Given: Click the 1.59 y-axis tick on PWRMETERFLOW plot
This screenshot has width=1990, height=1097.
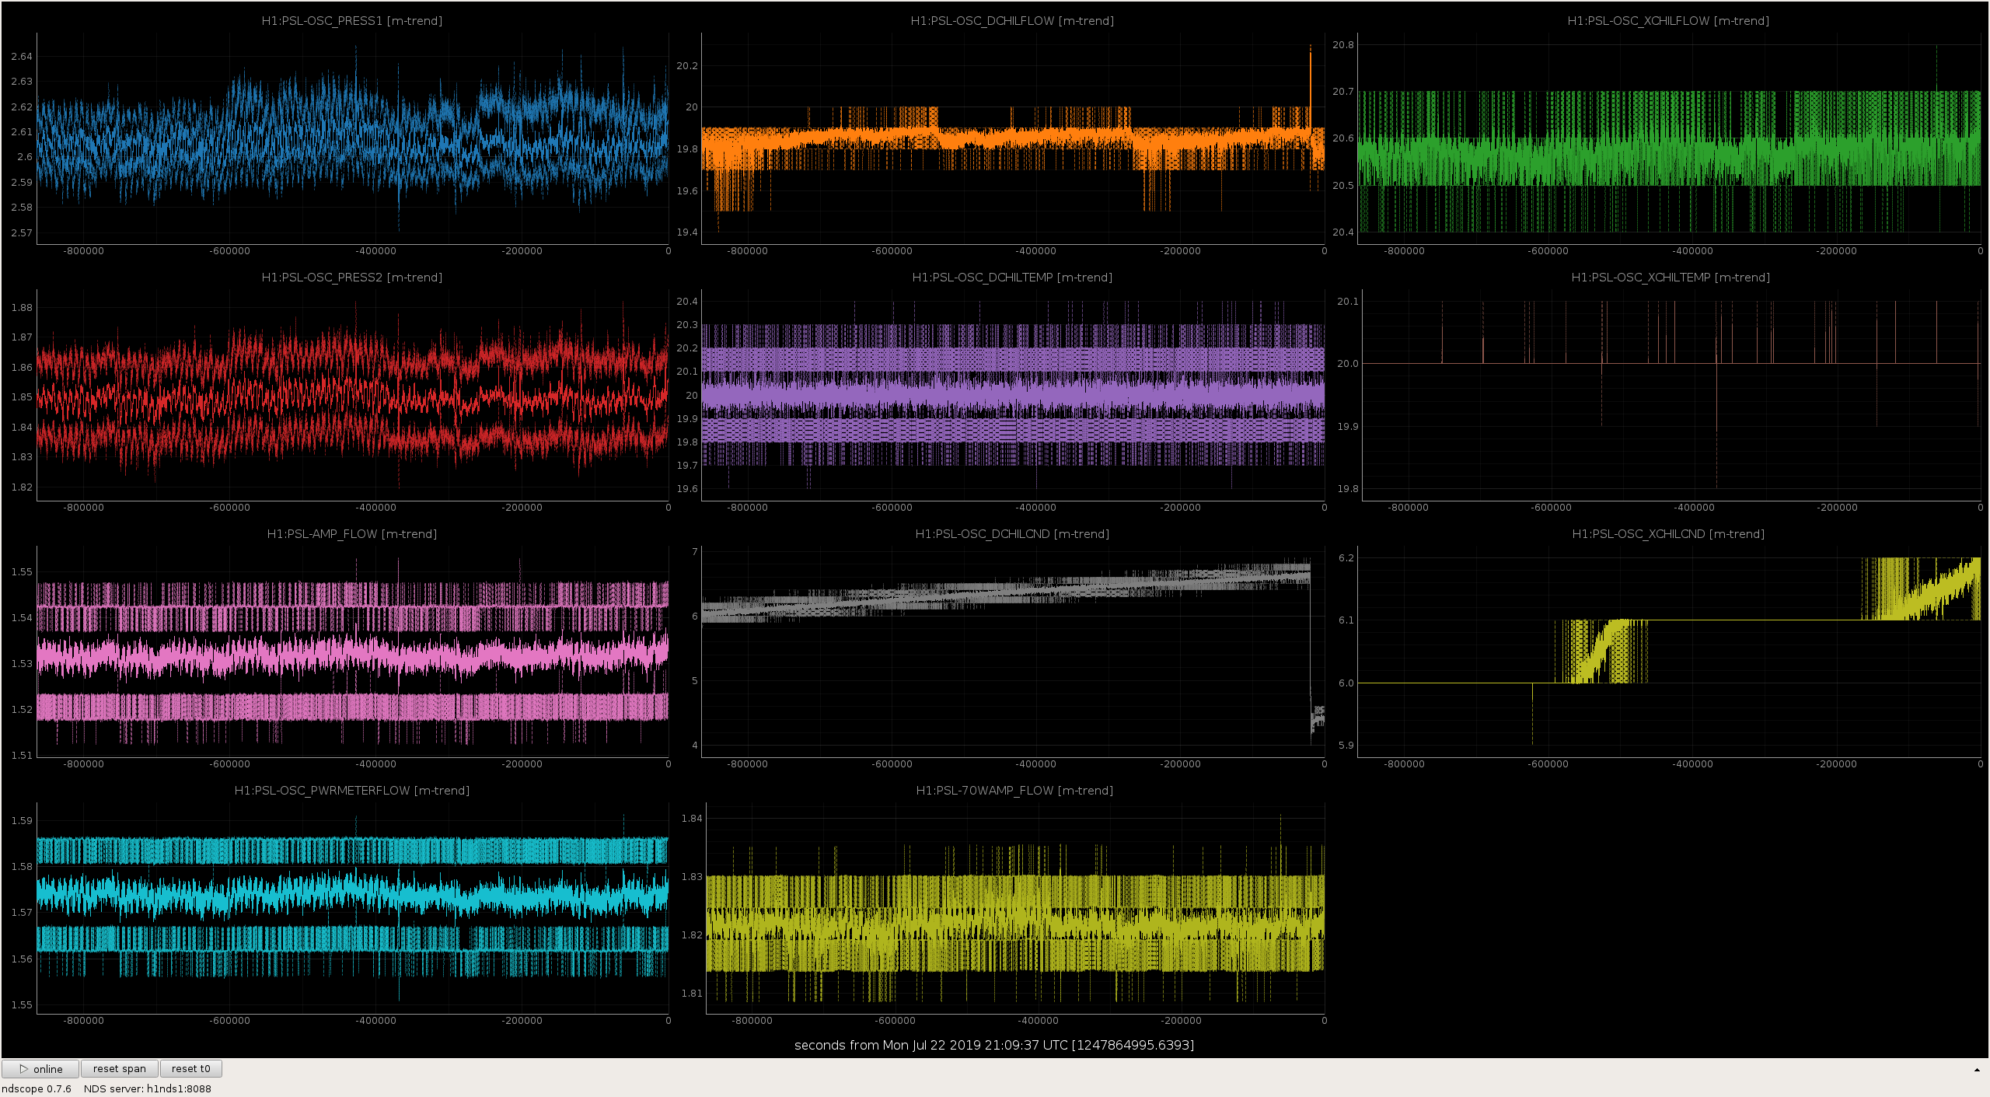Looking at the screenshot, I should (22, 821).
